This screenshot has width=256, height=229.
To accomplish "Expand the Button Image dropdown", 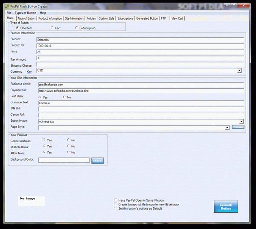I will click(x=241, y=121).
